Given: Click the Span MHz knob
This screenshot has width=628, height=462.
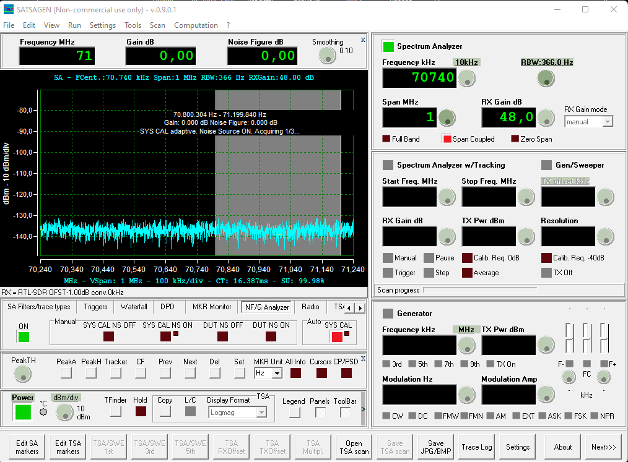Looking at the screenshot, I should point(447,118).
